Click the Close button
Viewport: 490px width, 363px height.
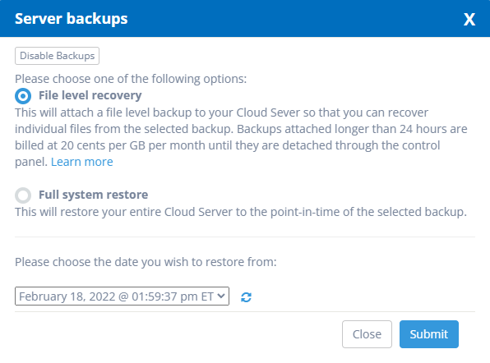[x=367, y=334]
